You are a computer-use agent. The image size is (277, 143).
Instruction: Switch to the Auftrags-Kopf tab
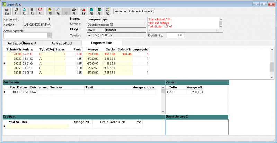[62, 43]
